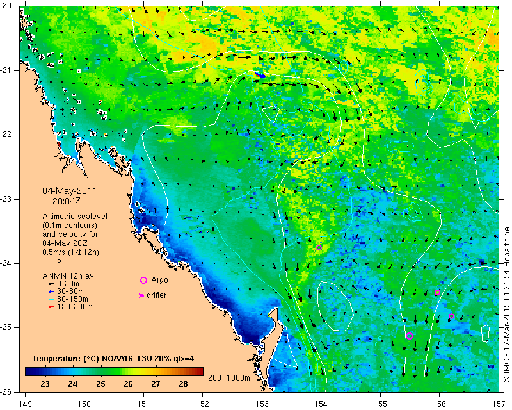This screenshot has height=410, width=512.
Task: Click latitude axis label -22
Action: (6, 135)
